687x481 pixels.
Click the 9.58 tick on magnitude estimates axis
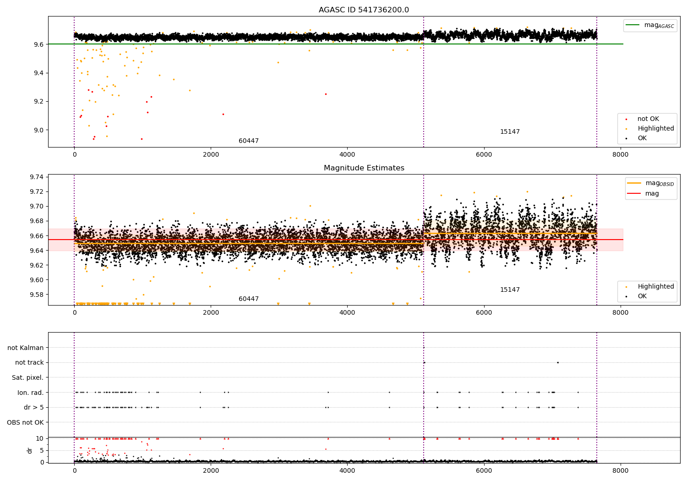(36, 295)
